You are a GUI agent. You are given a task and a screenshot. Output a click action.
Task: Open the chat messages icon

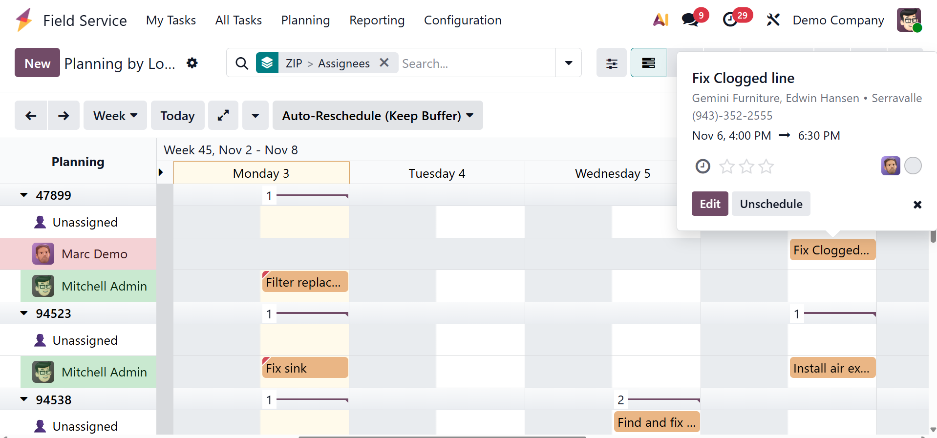690,20
